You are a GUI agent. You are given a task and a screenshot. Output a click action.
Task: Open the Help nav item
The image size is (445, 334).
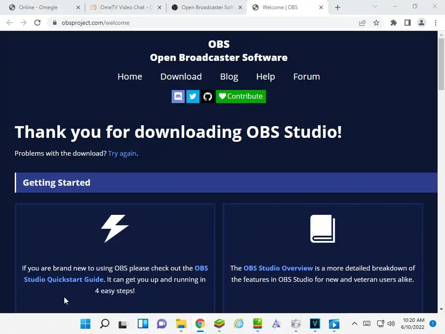point(266,77)
